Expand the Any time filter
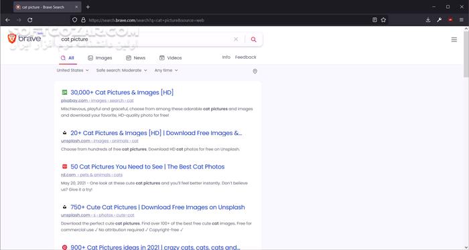The width and height of the screenshot is (469, 250). [x=166, y=70]
